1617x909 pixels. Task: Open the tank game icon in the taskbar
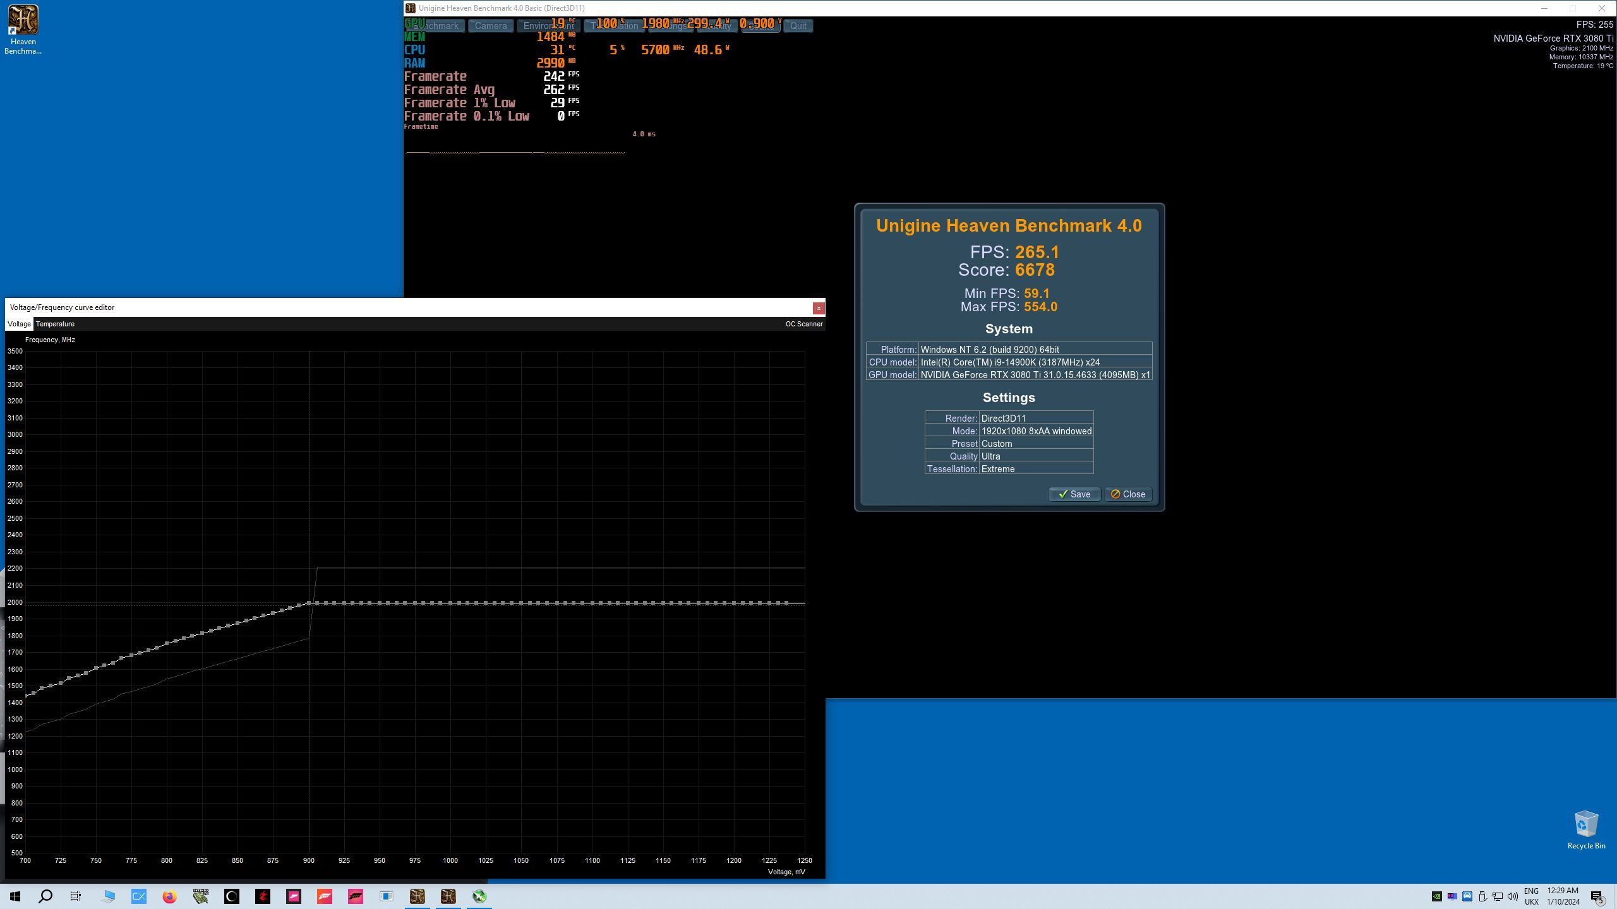click(201, 896)
